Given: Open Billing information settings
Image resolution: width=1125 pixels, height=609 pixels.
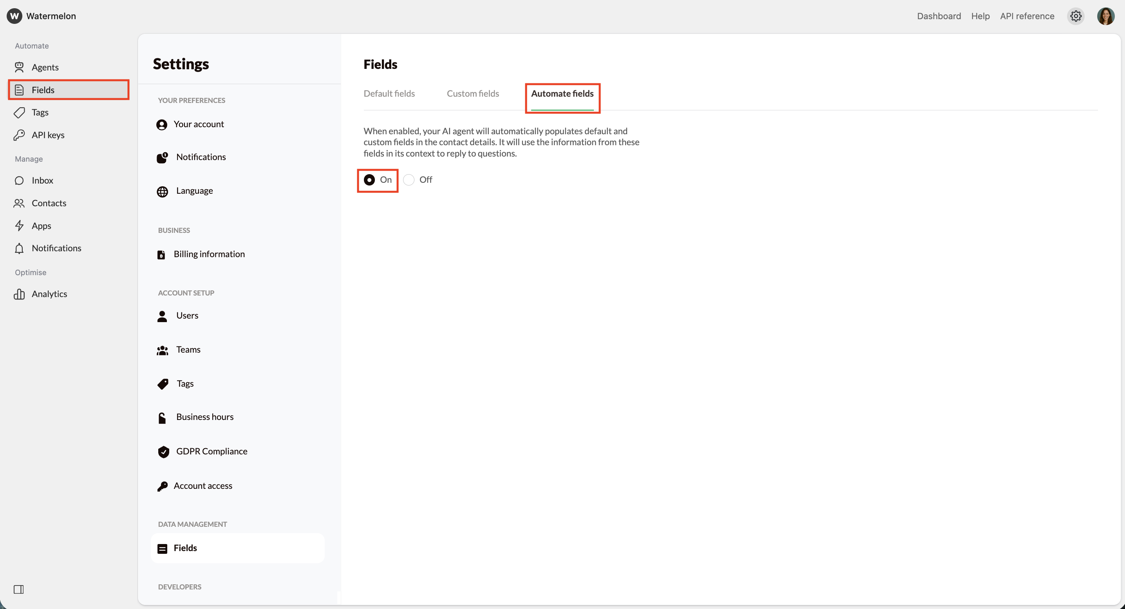Looking at the screenshot, I should 209,254.
